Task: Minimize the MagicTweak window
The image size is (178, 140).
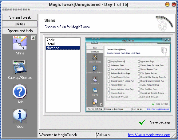Action: (167, 4)
